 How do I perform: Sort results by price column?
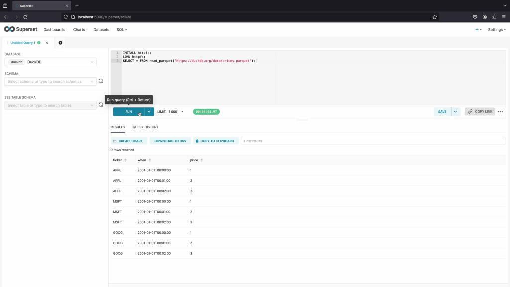point(201,160)
